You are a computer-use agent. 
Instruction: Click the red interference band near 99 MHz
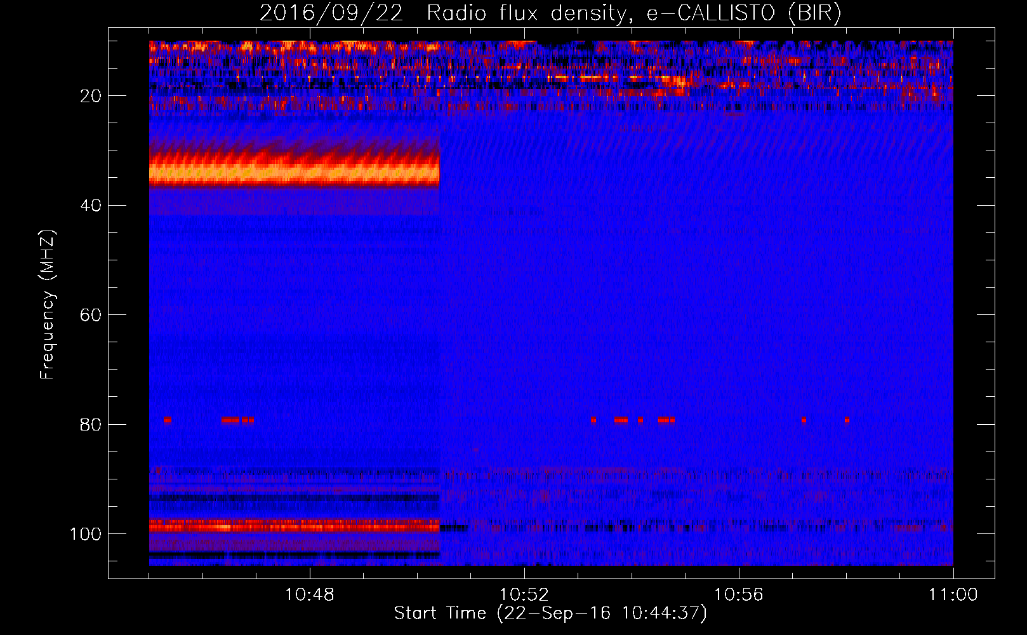coord(295,526)
